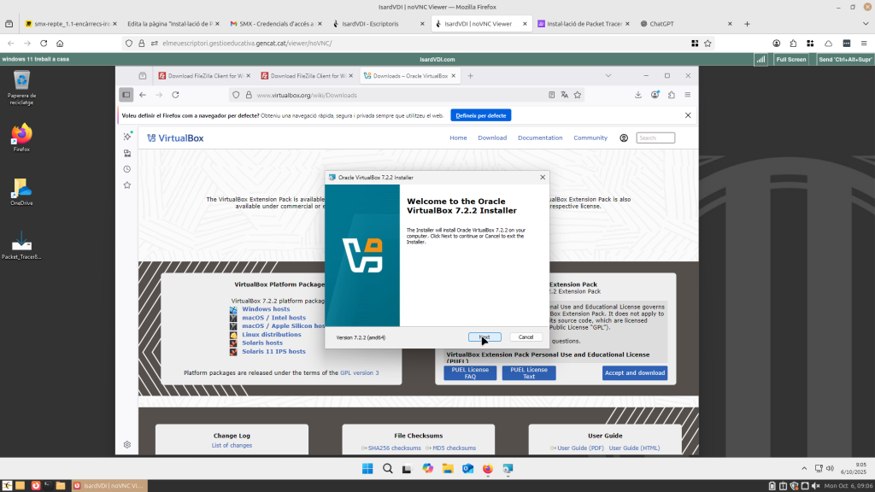This screenshot has height=492, width=875.
Task: Open File Explorer from the Windows taskbar
Action: coord(448,469)
